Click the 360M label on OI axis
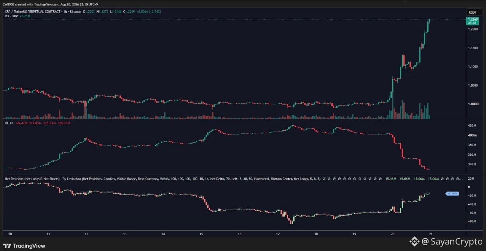The width and height of the screenshot is (486, 251). coord(472,154)
